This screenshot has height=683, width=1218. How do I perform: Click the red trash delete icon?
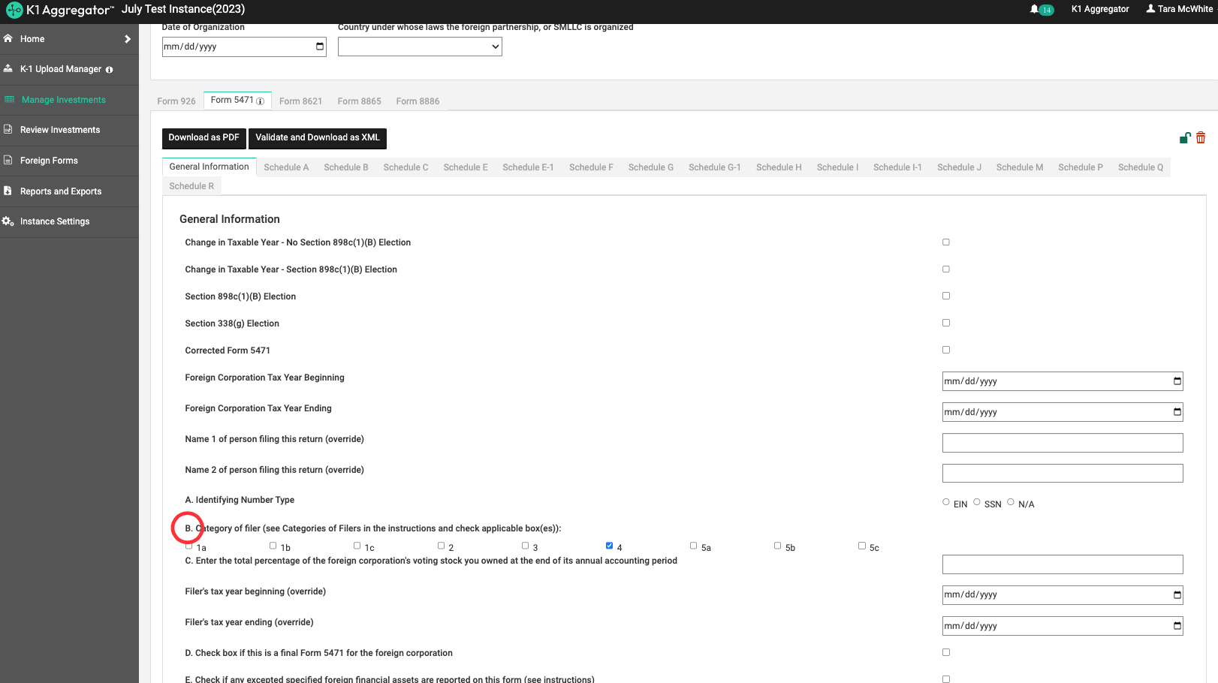click(x=1201, y=138)
